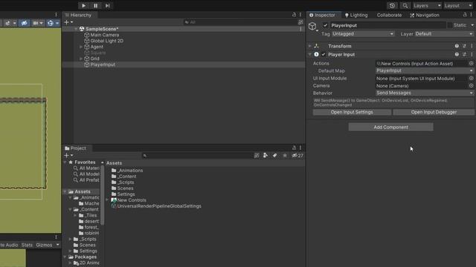Image resolution: width=476 pixels, height=267 pixels.
Task: Open the Layout dropdown in the top bar
Action: point(458,6)
